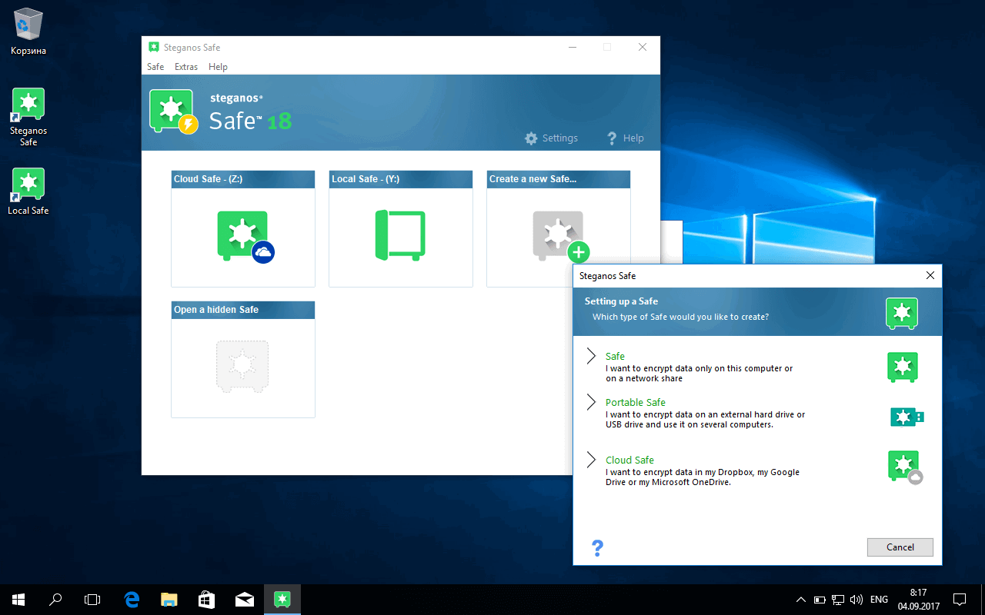This screenshot has height=615, width=985.
Task: Open Local Safe desktop shortcut
Action: coord(28,191)
